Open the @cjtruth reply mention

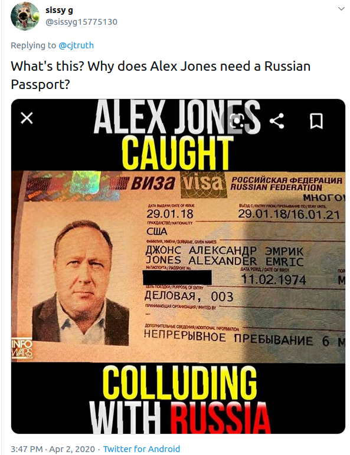click(x=76, y=45)
